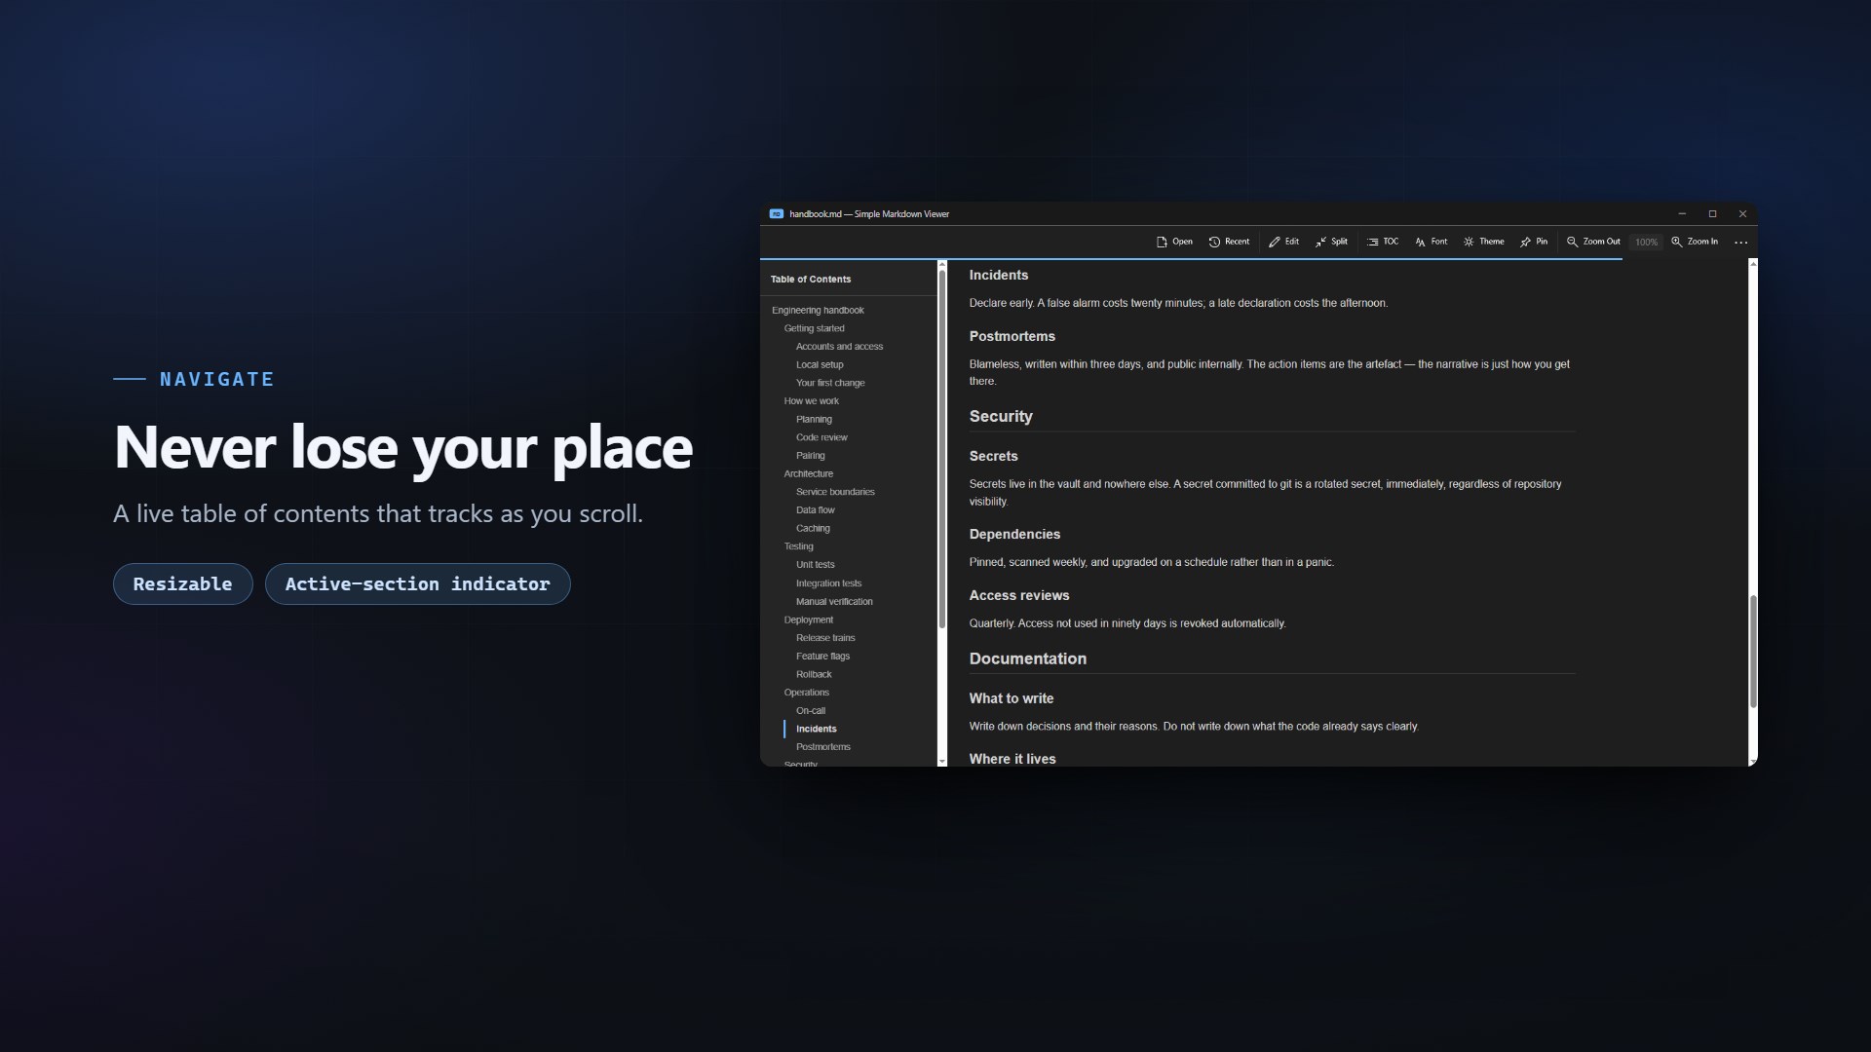Select Integration tests in TOC
This screenshot has width=1871, height=1052.
click(828, 583)
